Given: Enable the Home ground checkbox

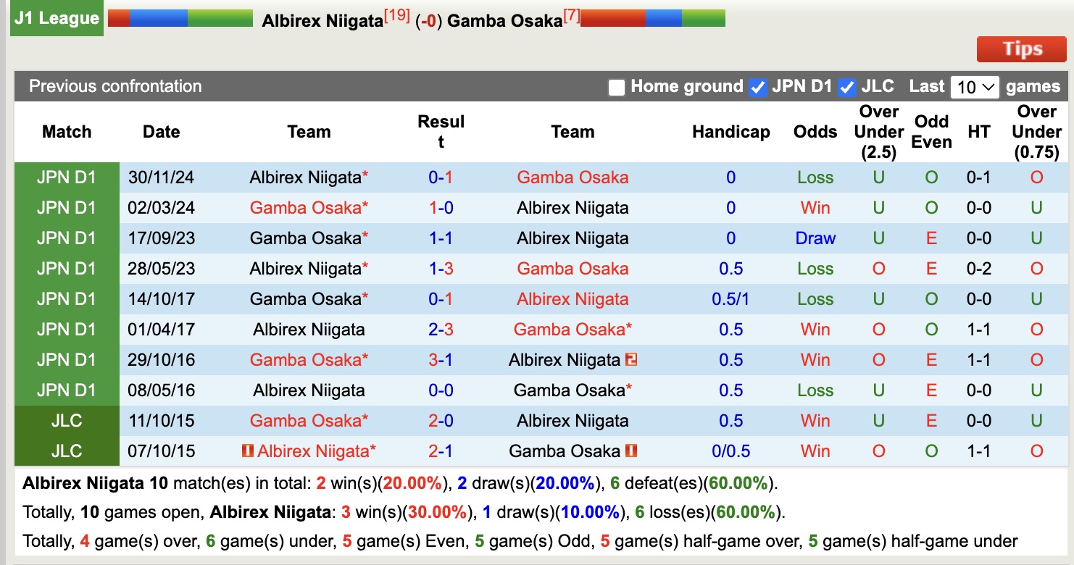Looking at the screenshot, I should click(617, 87).
